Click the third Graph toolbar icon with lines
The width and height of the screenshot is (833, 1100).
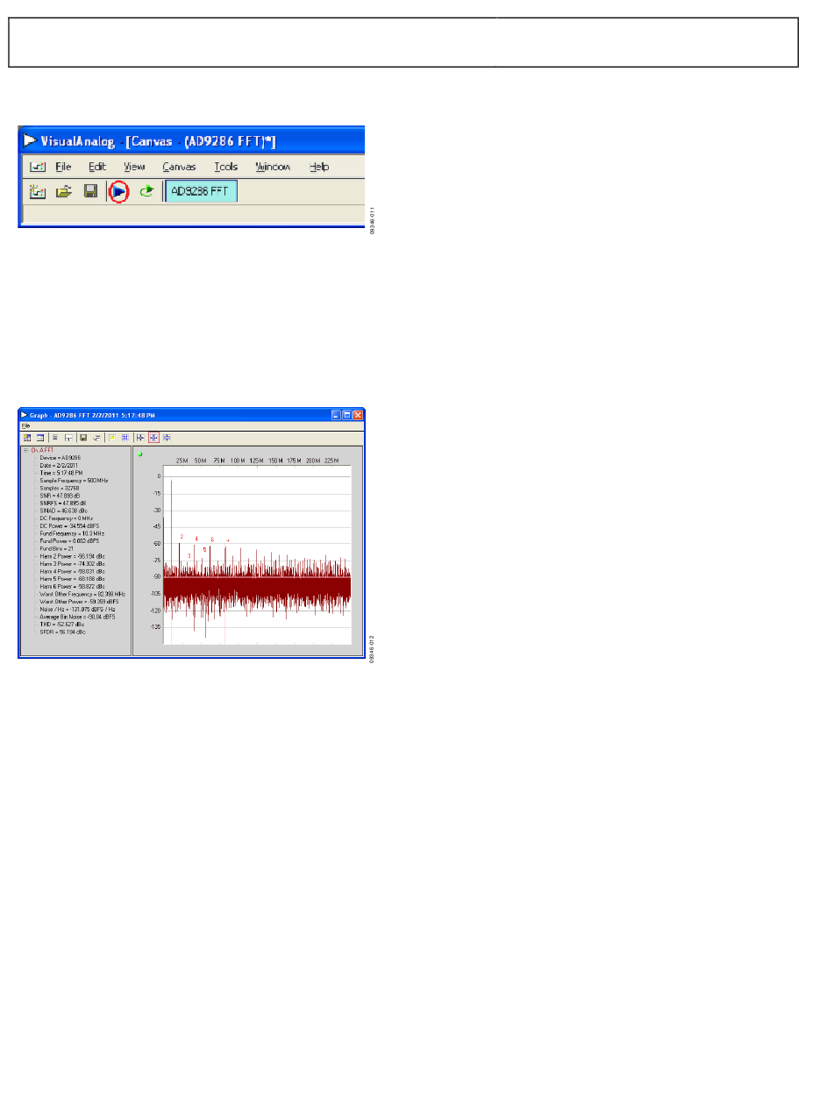pos(55,437)
